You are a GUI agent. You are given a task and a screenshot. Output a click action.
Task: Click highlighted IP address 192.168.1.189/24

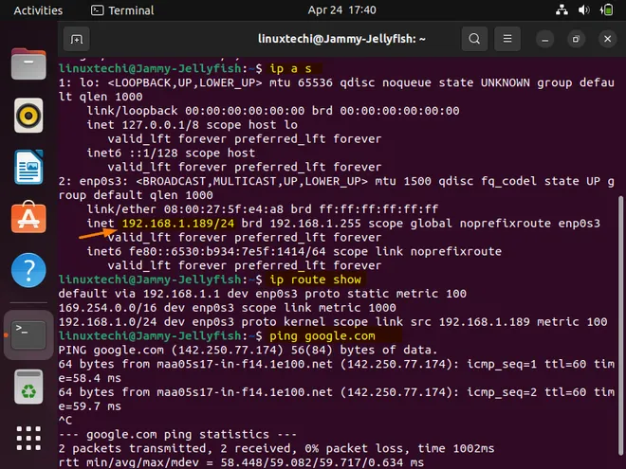point(165,224)
